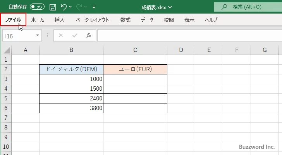The image size is (282, 155).
Task: Click the Save disk icon
Action: click(53, 7)
